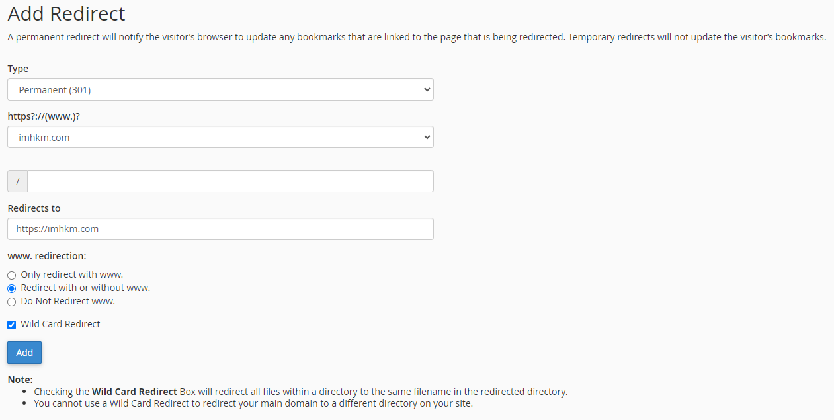
Task: Click the domain dropdown chevron arrow
Action: click(x=426, y=138)
